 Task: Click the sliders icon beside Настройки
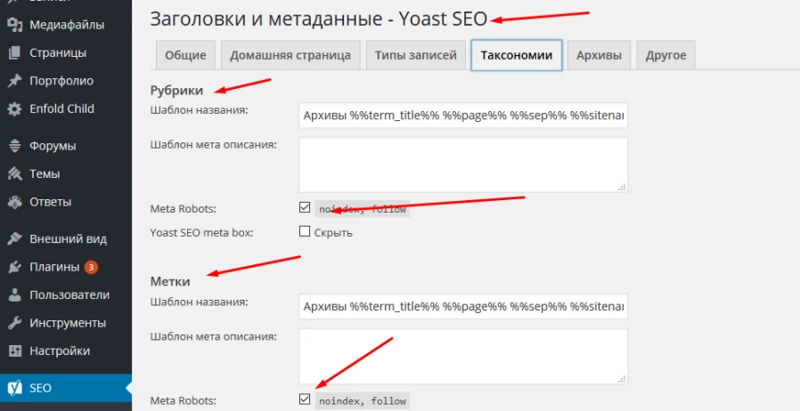15,351
